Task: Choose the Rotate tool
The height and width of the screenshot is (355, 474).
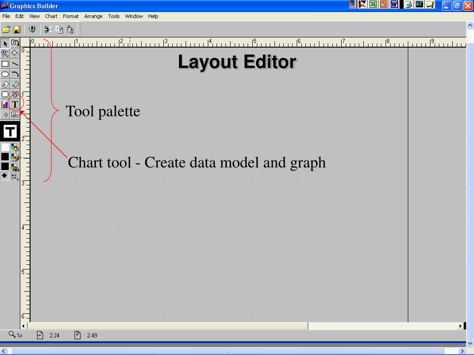Action: click(x=15, y=43)
